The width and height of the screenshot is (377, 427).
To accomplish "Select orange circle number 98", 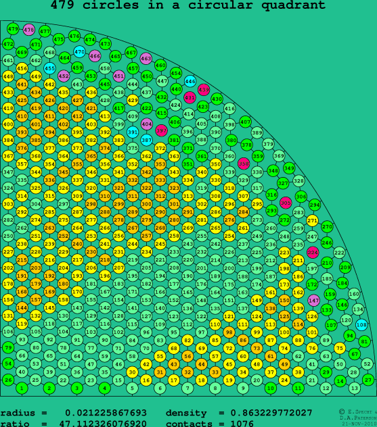I will pyautogui.click(x=229, y=332).
